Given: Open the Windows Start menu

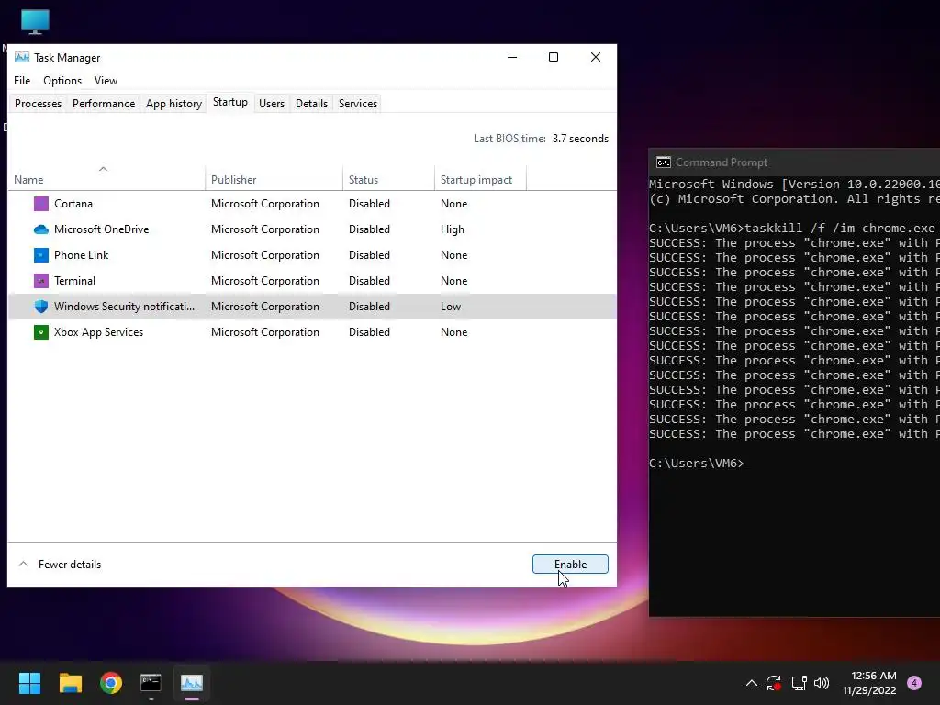Looking at the screenshot, I should pos(29,683).
